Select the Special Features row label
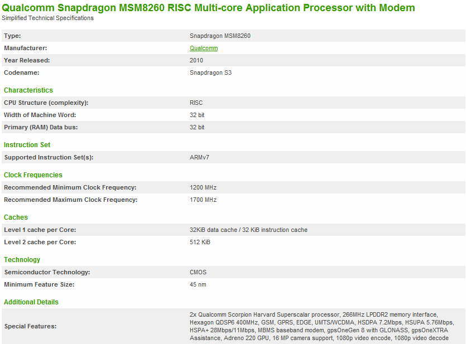Screen dimensions: 466x344 (x=30, y=326)
